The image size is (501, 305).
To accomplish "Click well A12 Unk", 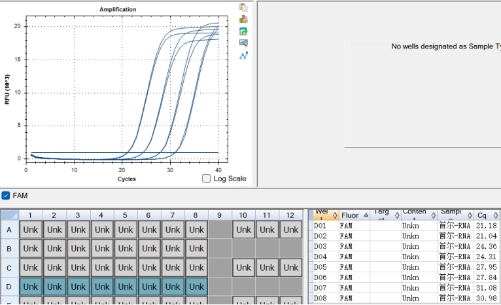I will pyautogui.click(x=291, y=230).
